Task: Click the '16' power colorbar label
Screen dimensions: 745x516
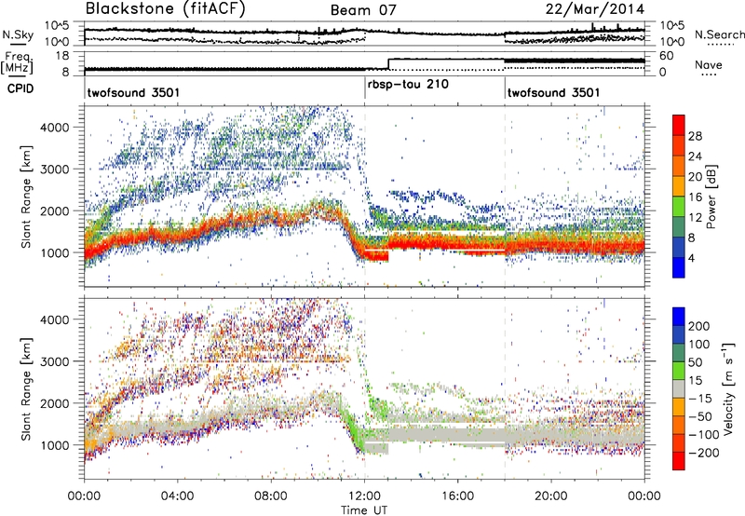Action: (x=695, y=197)
